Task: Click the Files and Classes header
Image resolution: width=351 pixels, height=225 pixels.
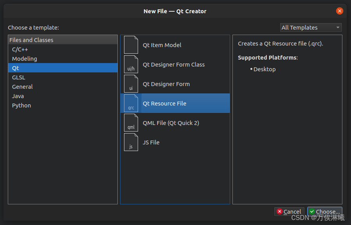Action: [63, 40]
